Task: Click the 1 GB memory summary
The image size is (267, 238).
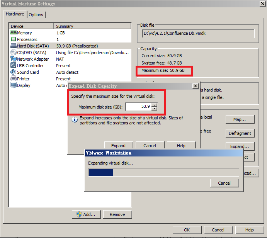Action: pos(60,33)
